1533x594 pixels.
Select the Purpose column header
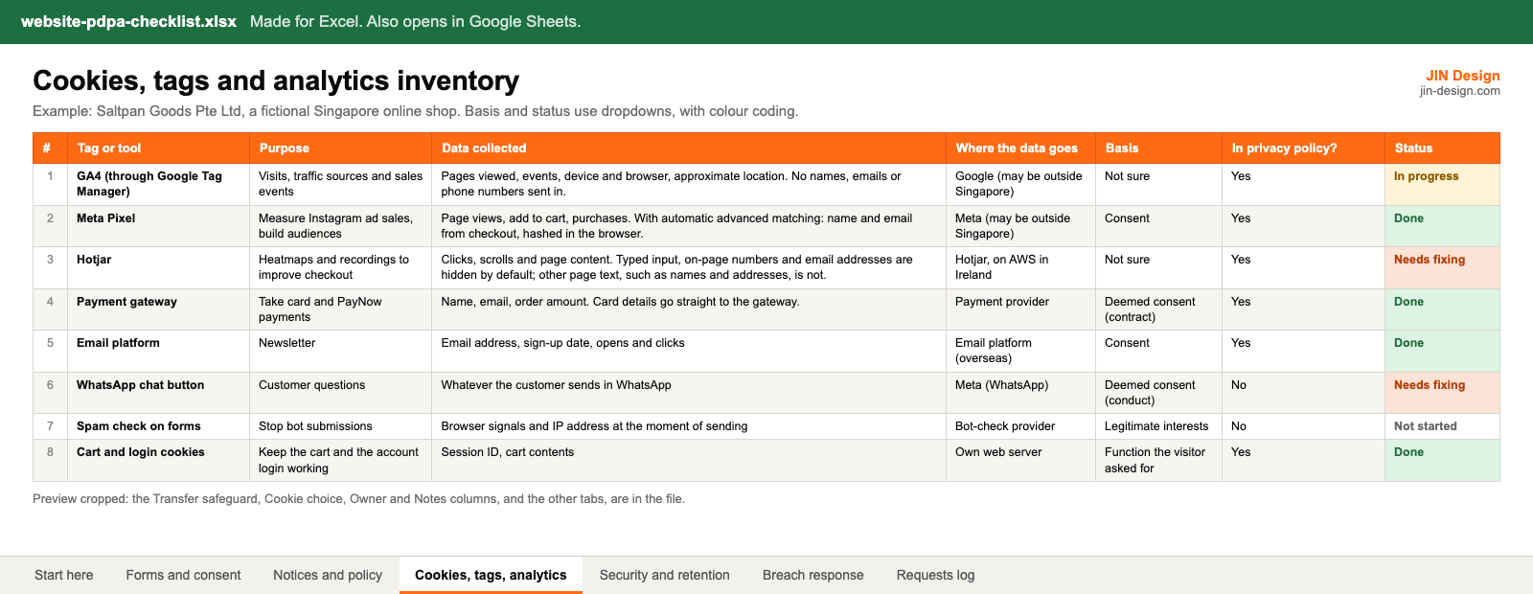(340, 148)
